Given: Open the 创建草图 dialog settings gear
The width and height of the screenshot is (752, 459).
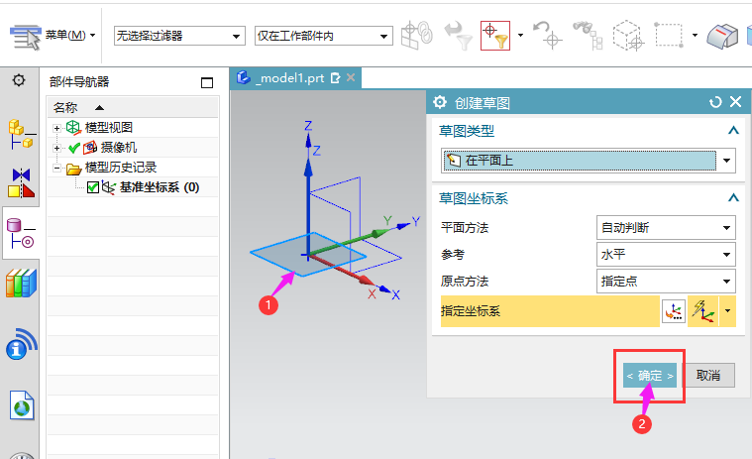Looking at the screenshot, I should [x=440, y=102].
